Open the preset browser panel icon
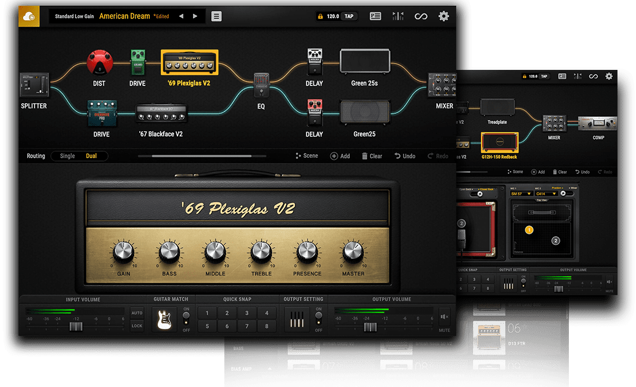The image size is (636, 387). [x=375, y=16]
